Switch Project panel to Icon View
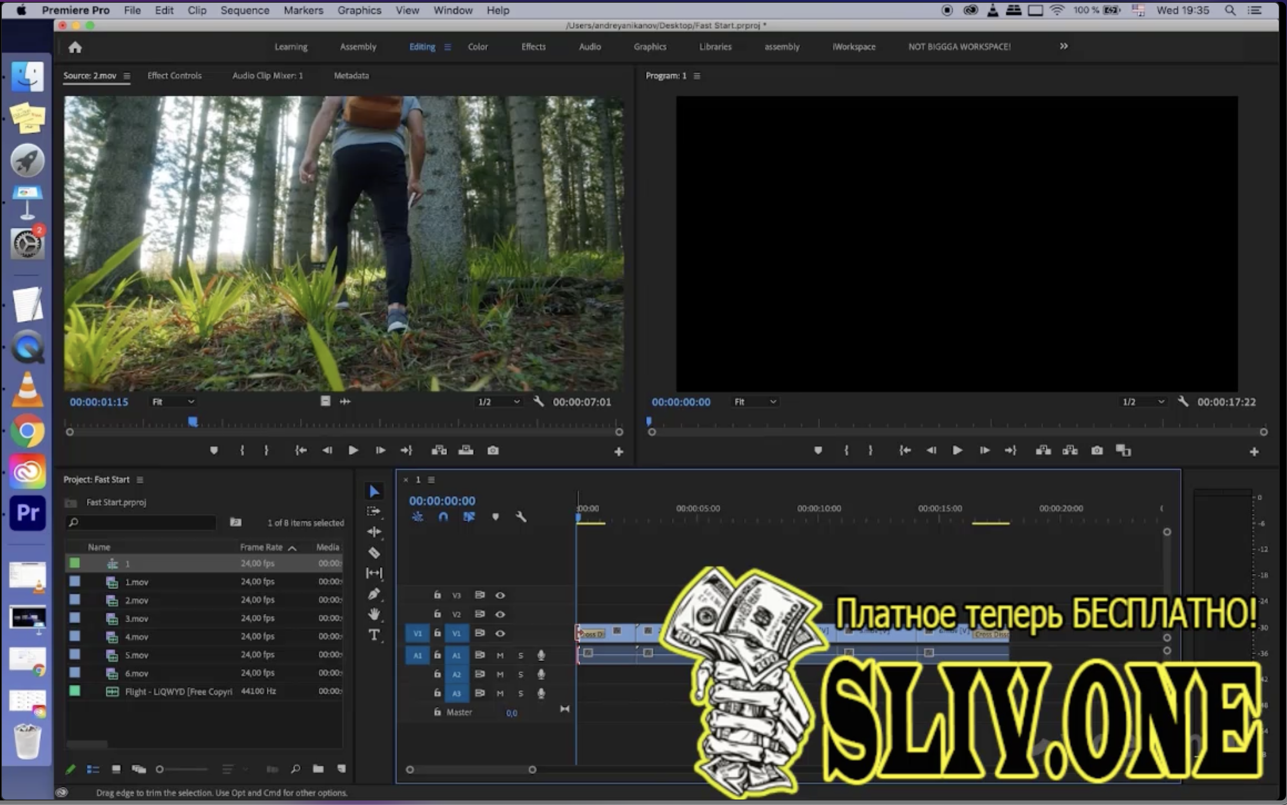Viewport: 1287px width, 805px height. coord(116,769)
